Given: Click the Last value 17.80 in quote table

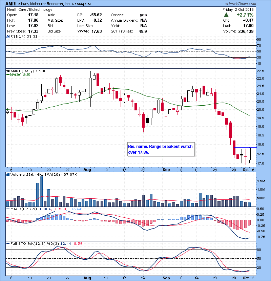Looking at the screenshot, I should click(x=248, y=26).
